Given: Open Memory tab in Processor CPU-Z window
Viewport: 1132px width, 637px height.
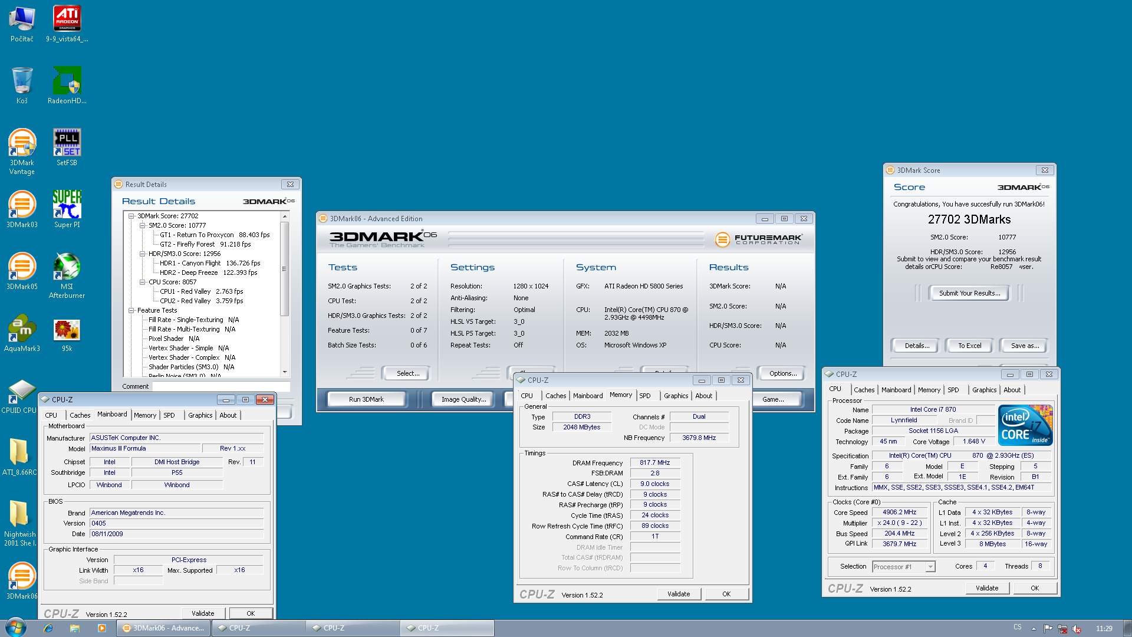Looking at the screenshot, I should [929, 390].
